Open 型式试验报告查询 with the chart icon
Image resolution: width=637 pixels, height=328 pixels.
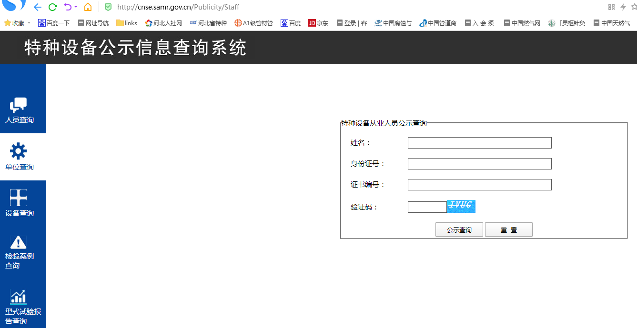point(23,307)
